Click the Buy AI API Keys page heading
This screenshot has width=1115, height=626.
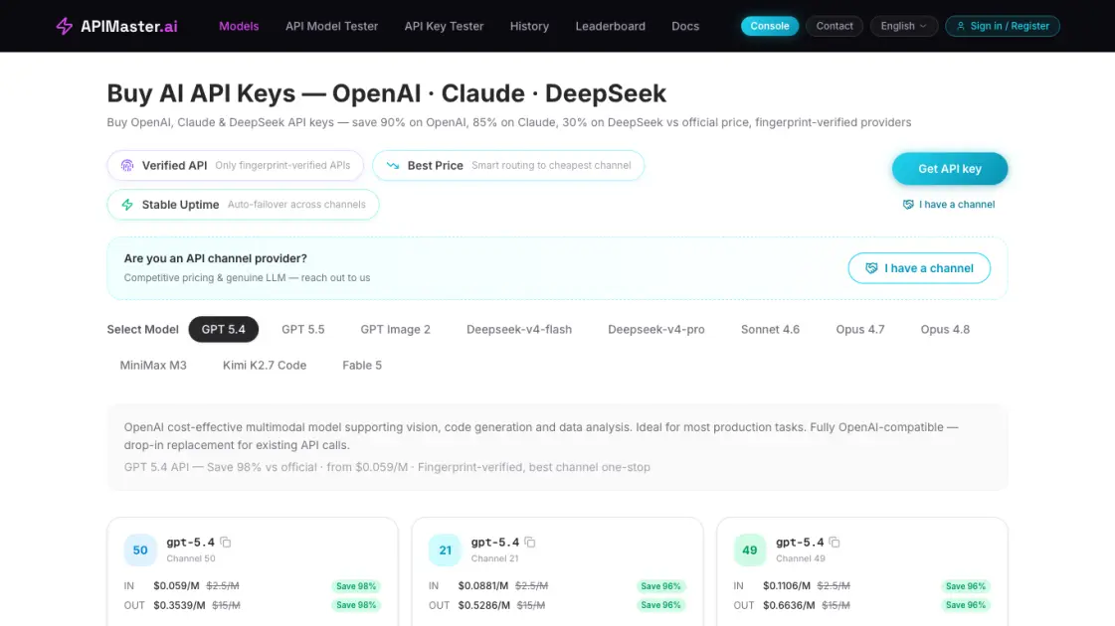coord(386,93)
